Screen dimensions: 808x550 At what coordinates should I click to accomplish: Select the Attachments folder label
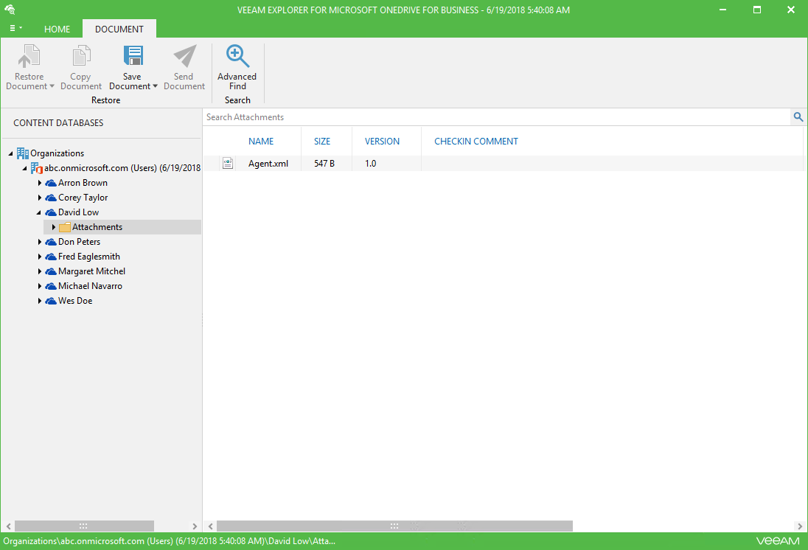tap(97, 227)
